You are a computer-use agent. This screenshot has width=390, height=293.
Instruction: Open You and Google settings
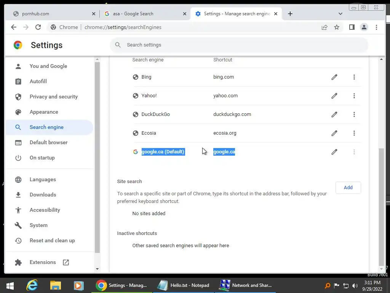pyautogui.click(x=49, y=66)
